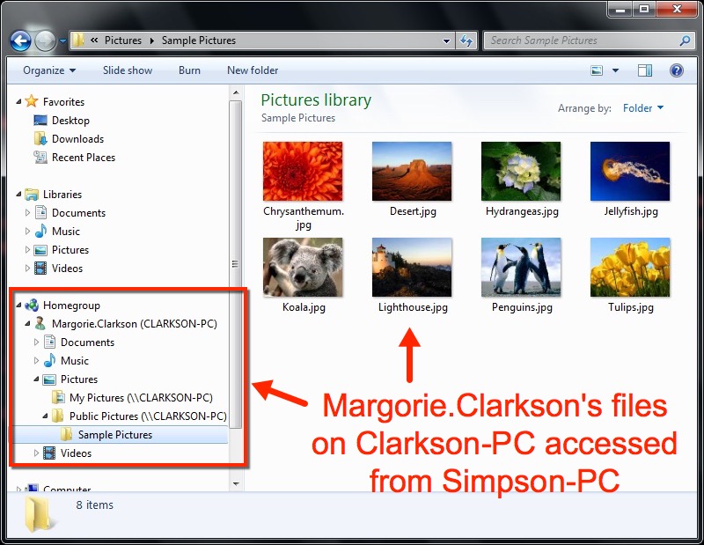Open Desktop under Favorites
This screenshot has width=704, height=545.
click(70, 121)
